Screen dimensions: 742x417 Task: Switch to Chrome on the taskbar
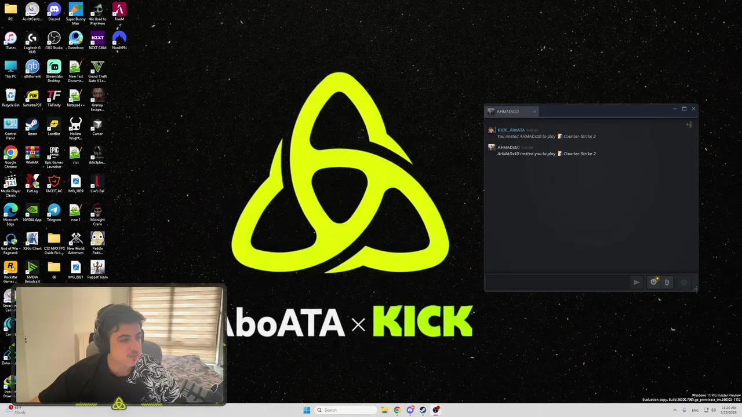pos(397,410)
